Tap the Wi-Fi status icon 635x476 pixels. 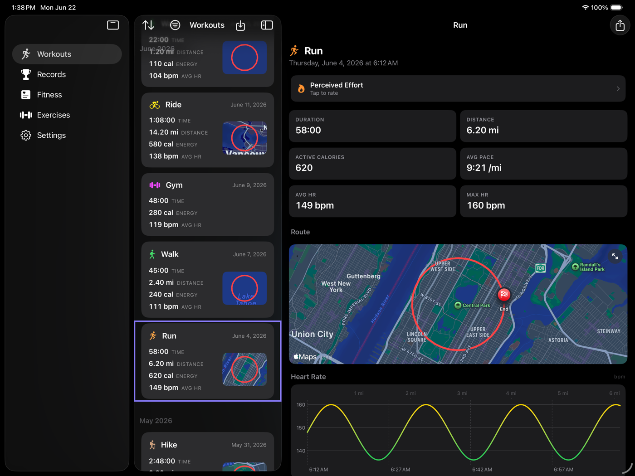586,8
